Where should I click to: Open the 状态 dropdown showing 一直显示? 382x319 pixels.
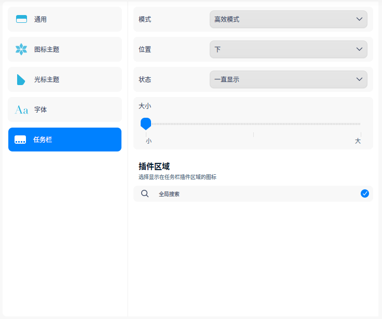pyautogui.click(x=289, y=79)
